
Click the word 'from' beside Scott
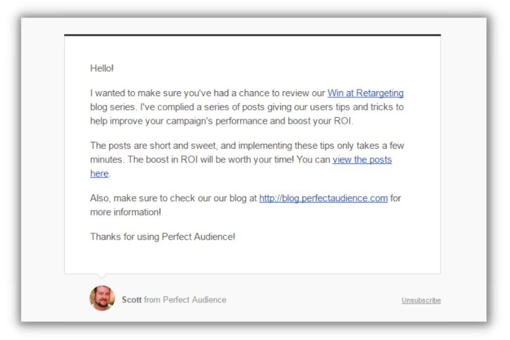(x=152, y=300)
